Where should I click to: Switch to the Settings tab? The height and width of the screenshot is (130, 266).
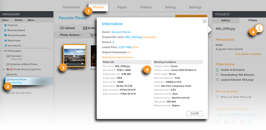point(195,7)
